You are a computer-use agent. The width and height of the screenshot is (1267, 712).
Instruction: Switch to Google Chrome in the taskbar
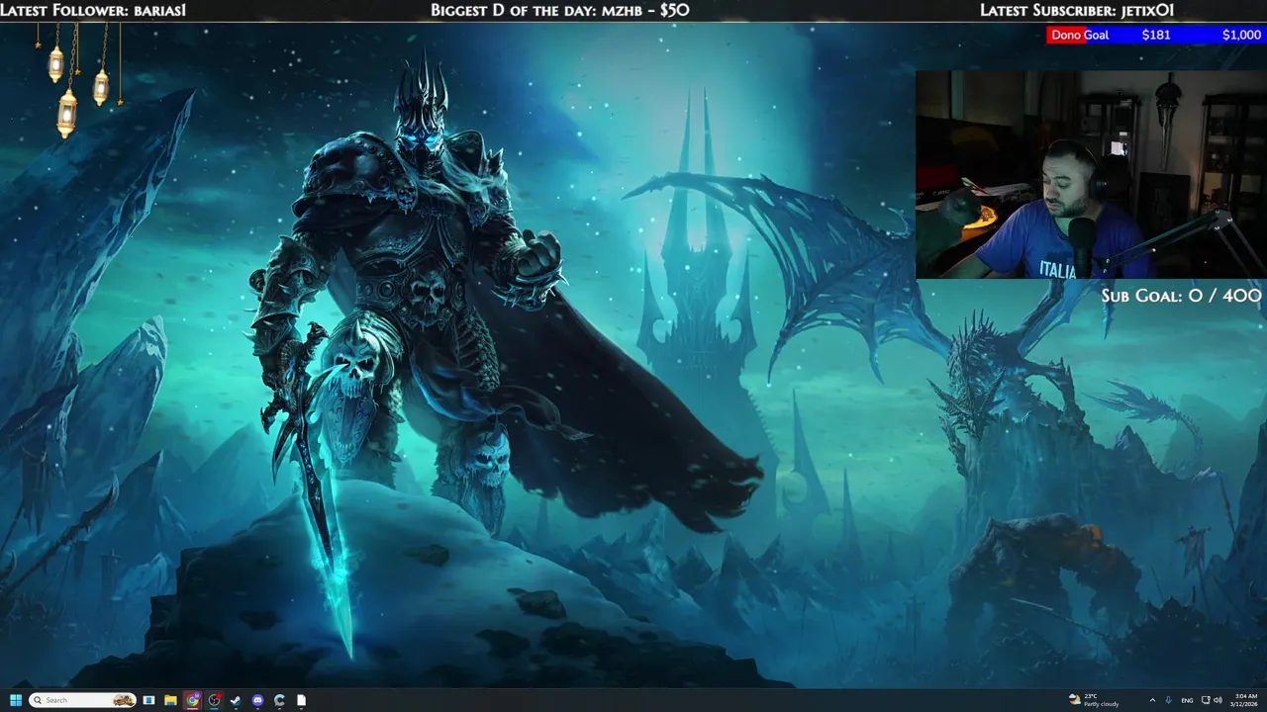[192, 700]
